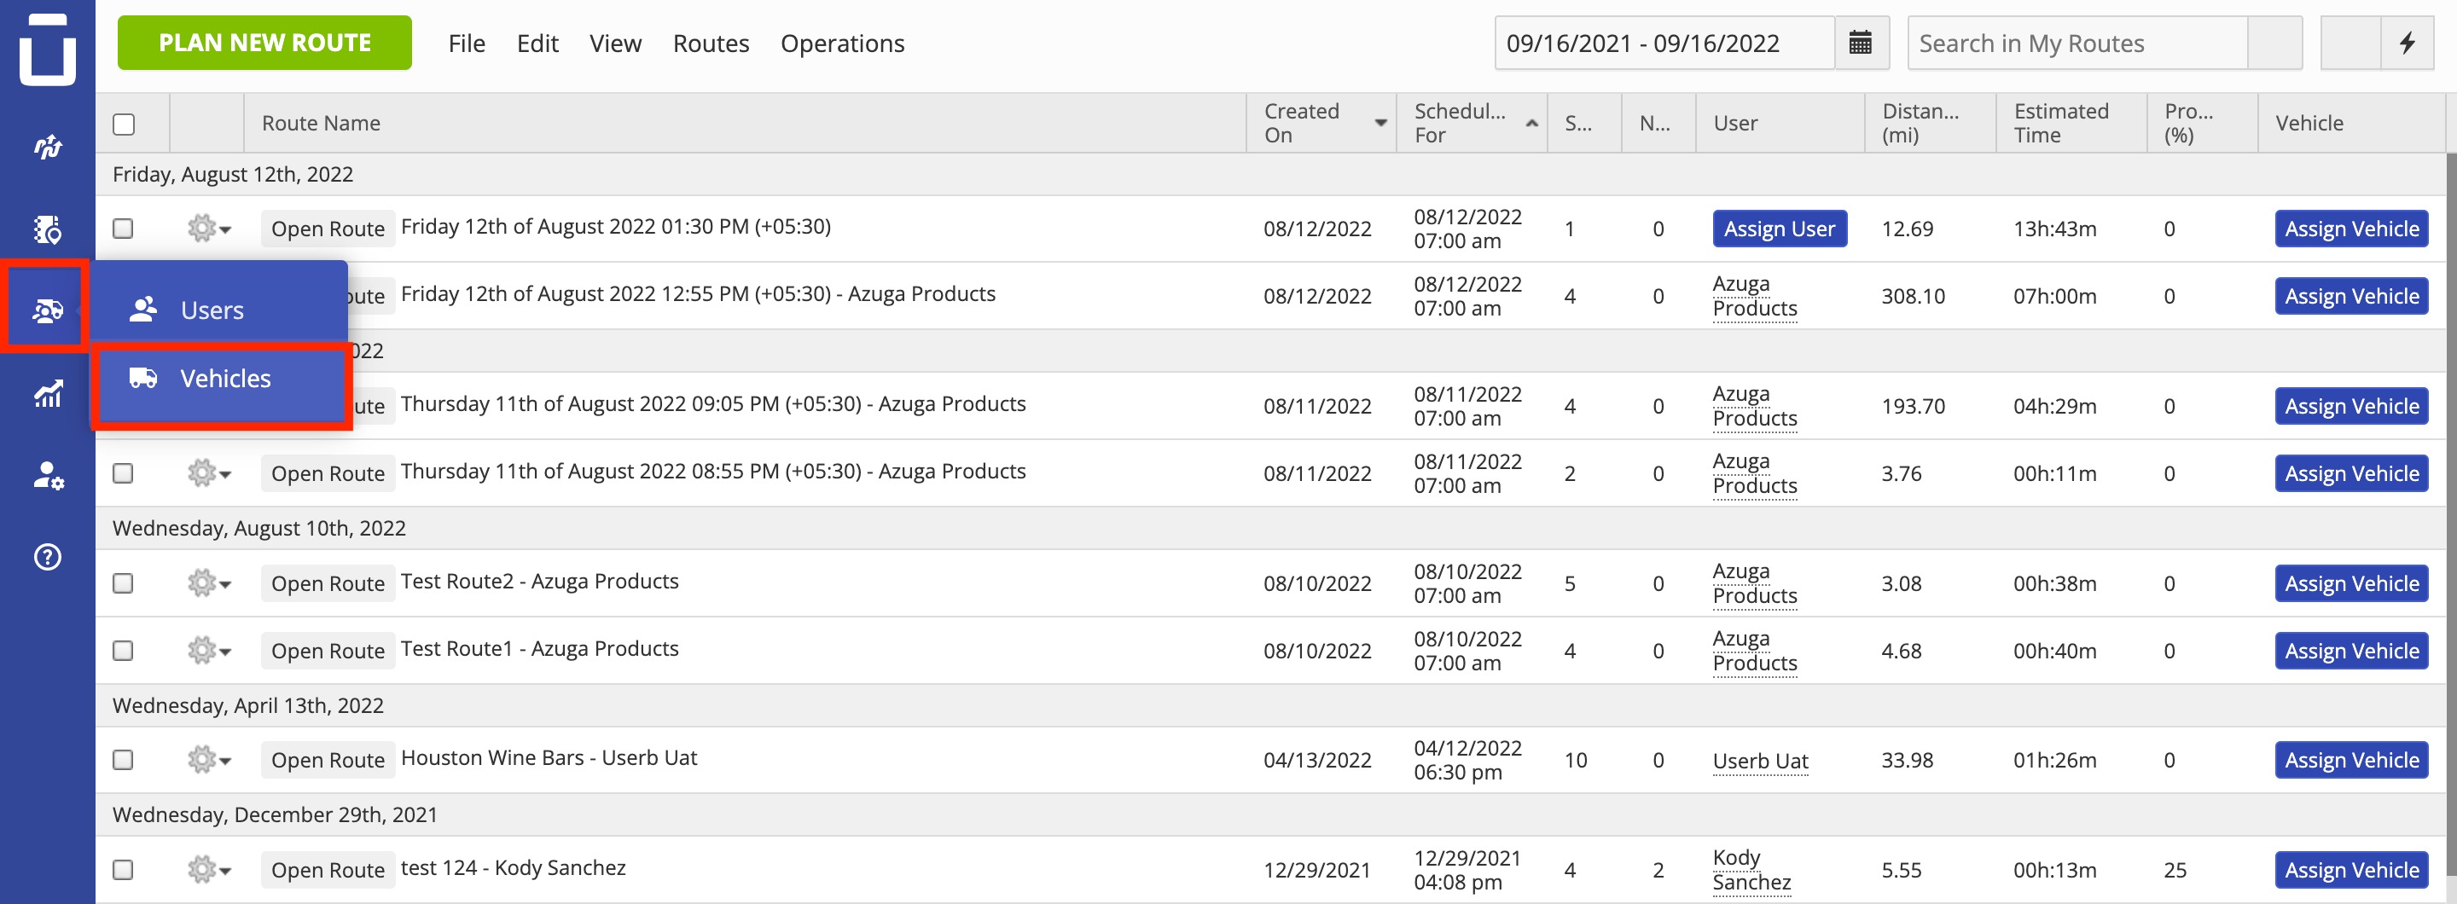The height and width of the screenshot is (904, 2457).
Task: Open the address book map sidebar icon
Action: pyautogui.click(x=48, y=229)
